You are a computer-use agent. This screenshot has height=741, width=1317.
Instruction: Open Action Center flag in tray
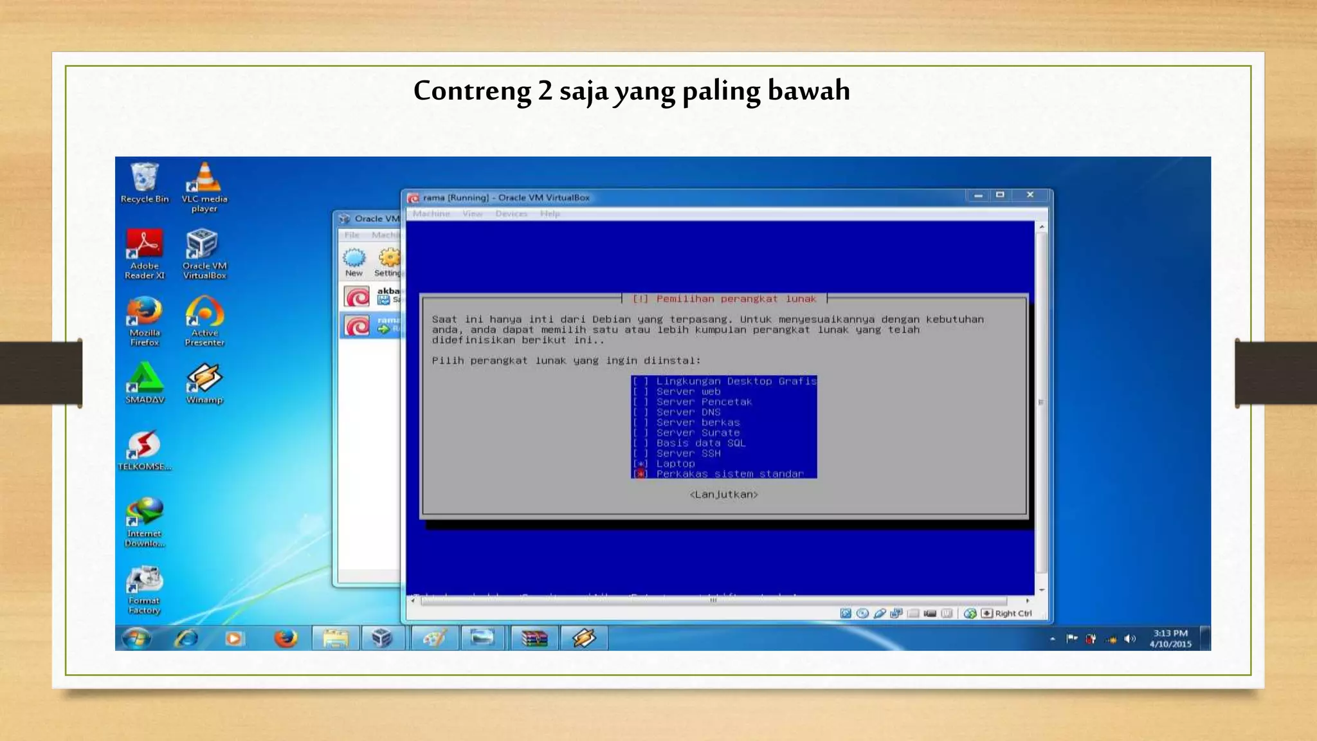coord(1071,639)
